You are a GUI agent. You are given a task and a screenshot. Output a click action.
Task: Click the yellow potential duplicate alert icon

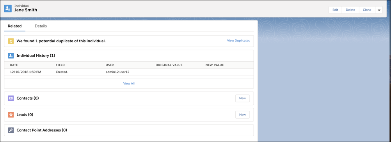[x=11, y=41]
